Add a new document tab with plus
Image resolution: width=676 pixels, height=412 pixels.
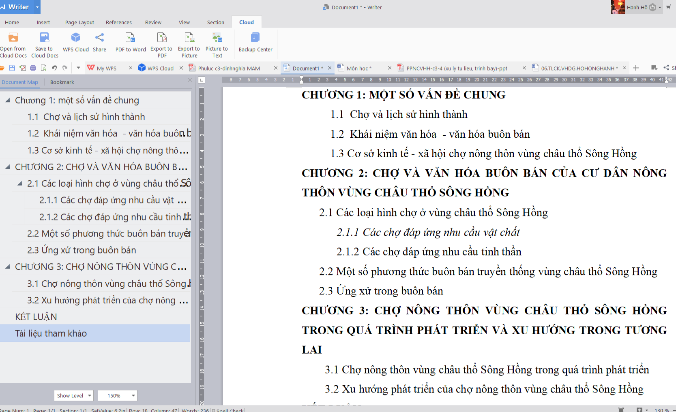[636, 68]
